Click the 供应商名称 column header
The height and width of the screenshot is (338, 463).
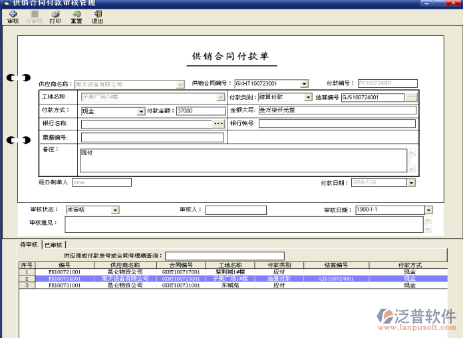(x=125, y=265)
